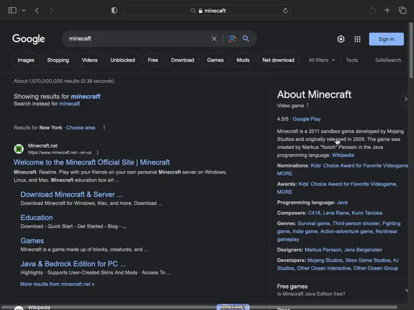Search instead for minecaft
This screenshot has height=310, width=414.
point(70,104)
